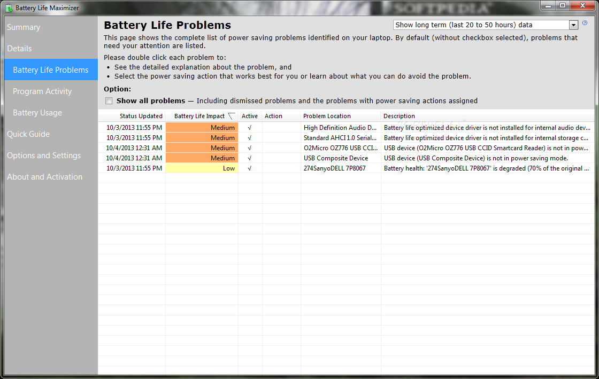Enable the Show all problems checkbox
The height and width of the screenshot is (379, 599).
(x=109, y=100)
